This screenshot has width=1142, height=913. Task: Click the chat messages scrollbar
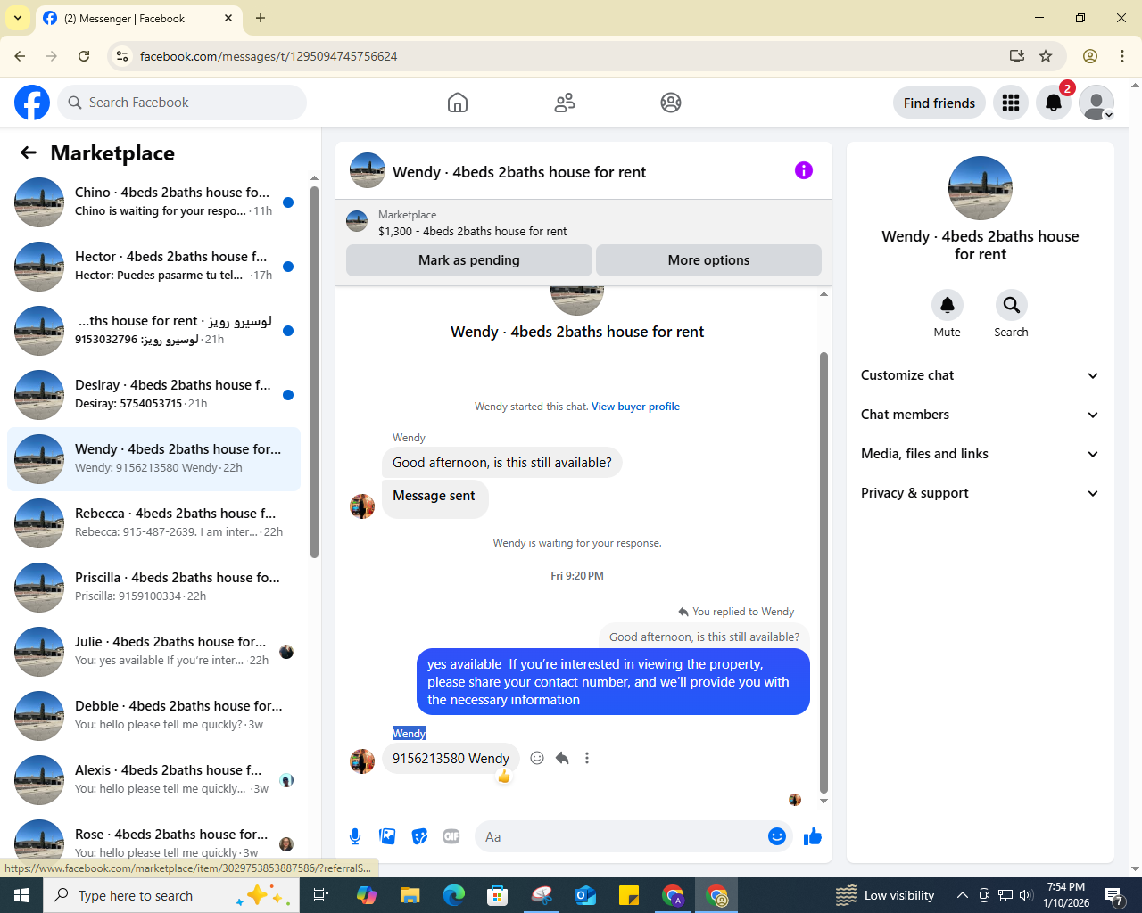(823, 571)
